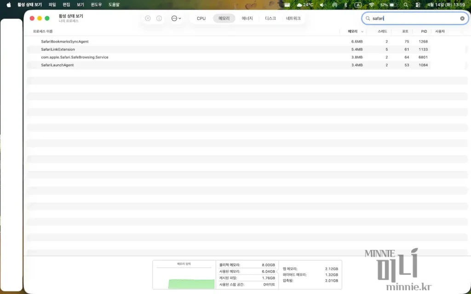Open the more options (⋯) dropdown

(x=175, y=18)
